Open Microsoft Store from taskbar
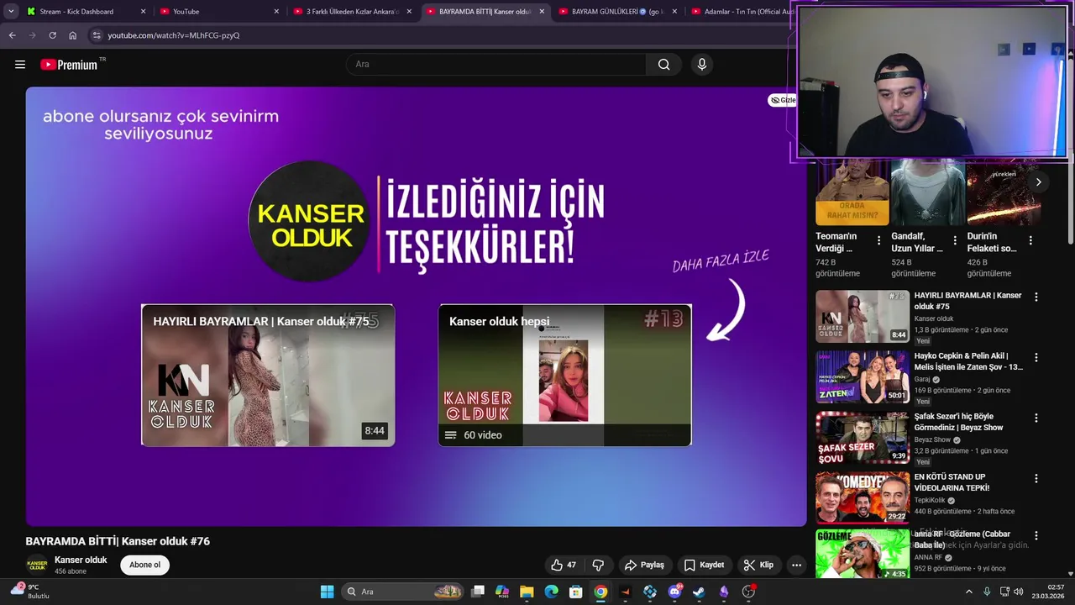The height and width of the screenshot is (605, 1075). point(576,592)
